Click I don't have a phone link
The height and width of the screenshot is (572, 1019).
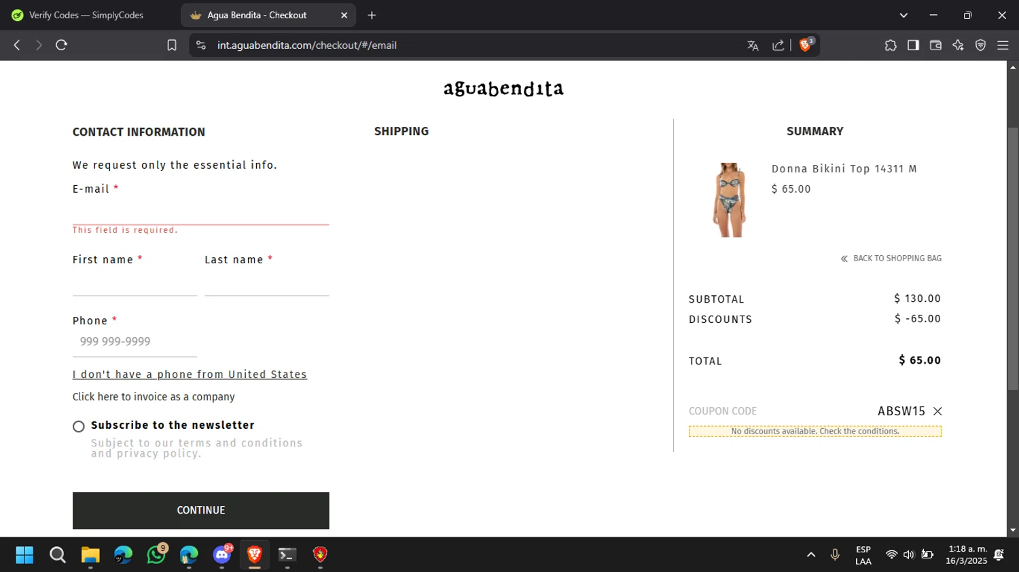point(190,375)
